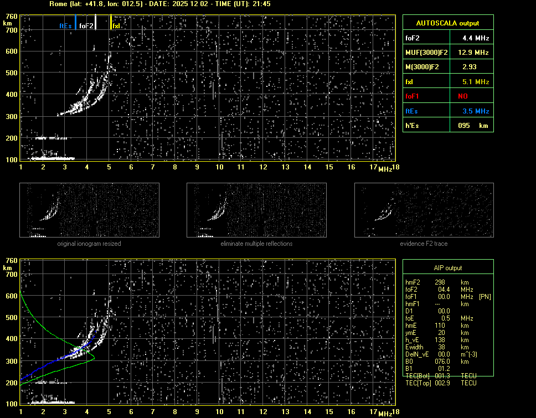Viewport: 536px width, 418px height.
Task: Click the Rome date and time title
Action: [159, 4]
